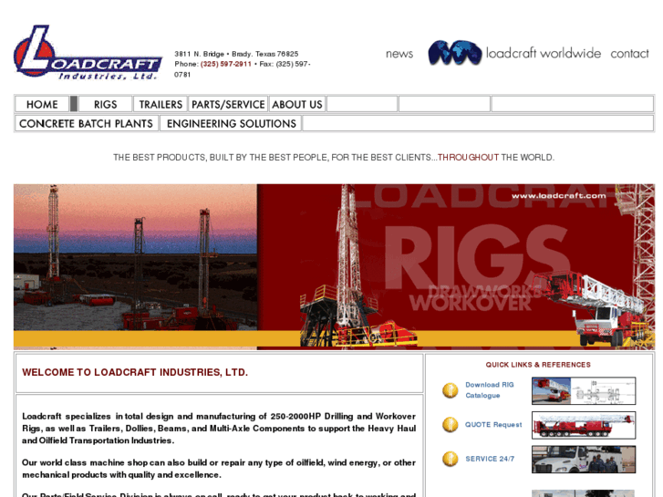Click the blue world map globe icon
663x497 pixels.
pyautogui.click(x=454, y=53)
